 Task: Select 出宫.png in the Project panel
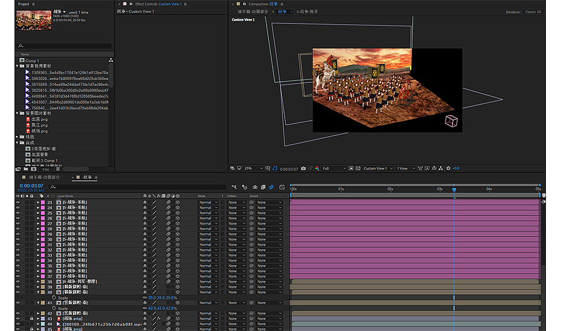tap(40, 119)
